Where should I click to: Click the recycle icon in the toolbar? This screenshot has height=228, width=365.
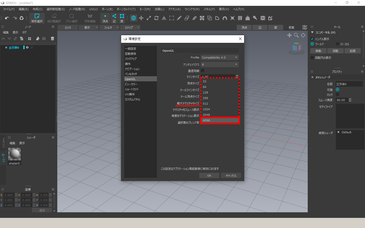tap(22, 18)
